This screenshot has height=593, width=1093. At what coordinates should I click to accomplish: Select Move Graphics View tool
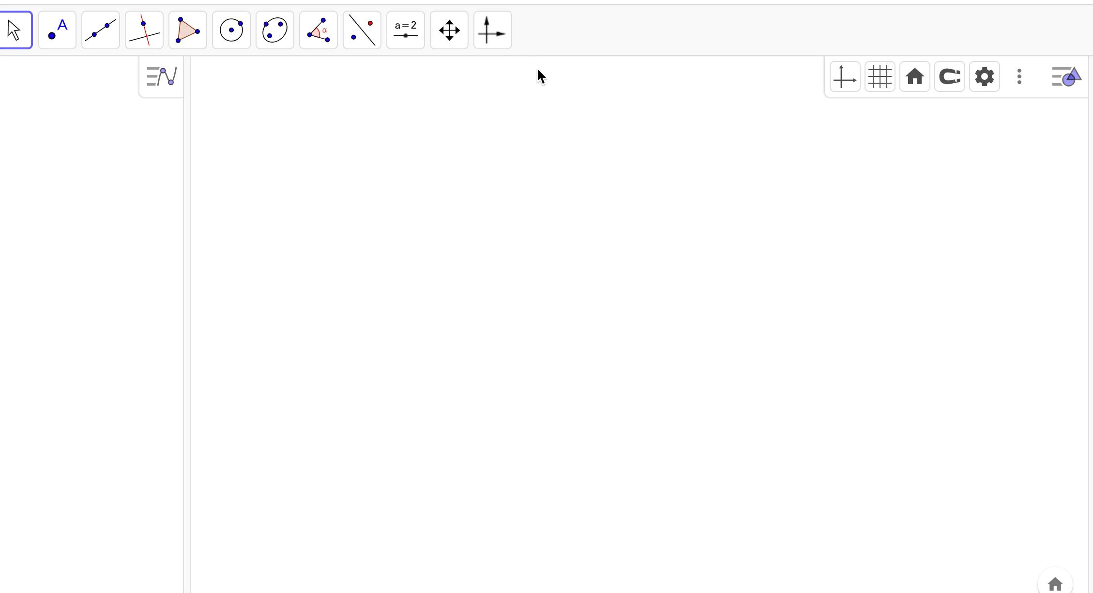click(449, 30)
